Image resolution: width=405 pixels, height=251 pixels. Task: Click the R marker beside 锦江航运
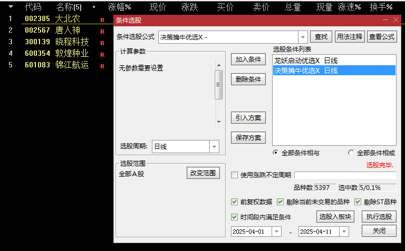[x=102, y=66]
